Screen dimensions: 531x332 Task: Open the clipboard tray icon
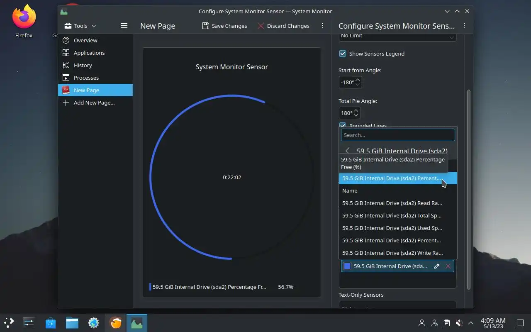click(x=446, y=322)
